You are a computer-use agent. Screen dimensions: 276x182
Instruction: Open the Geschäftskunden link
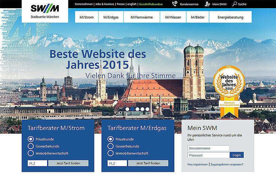151,4
